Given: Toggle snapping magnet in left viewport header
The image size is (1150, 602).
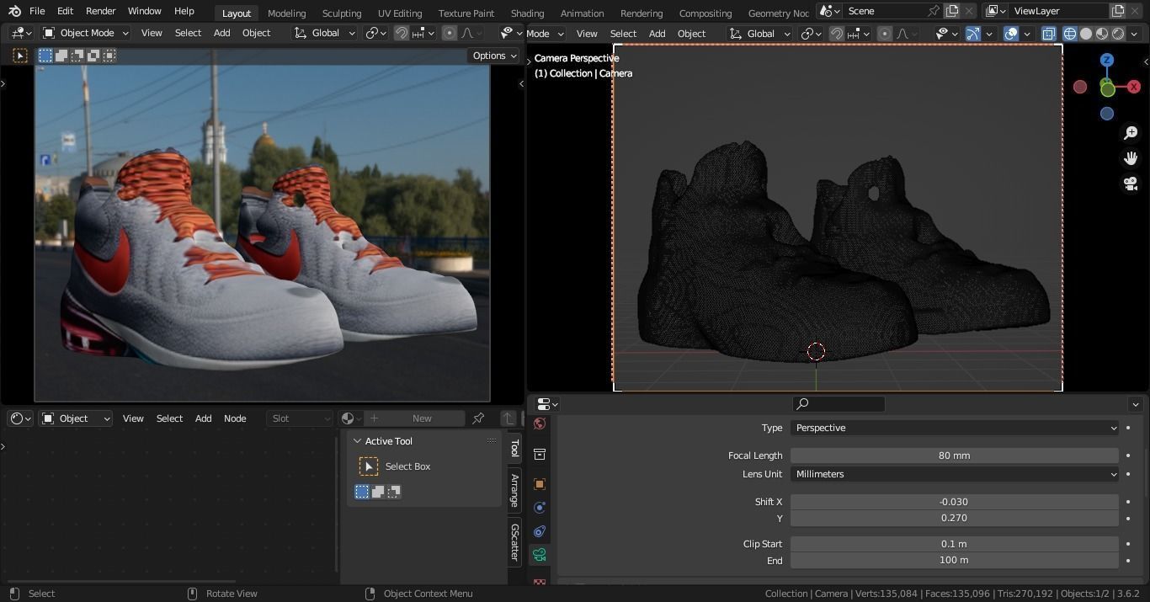Looking at the screenshot, I should (x=402, y=33).
